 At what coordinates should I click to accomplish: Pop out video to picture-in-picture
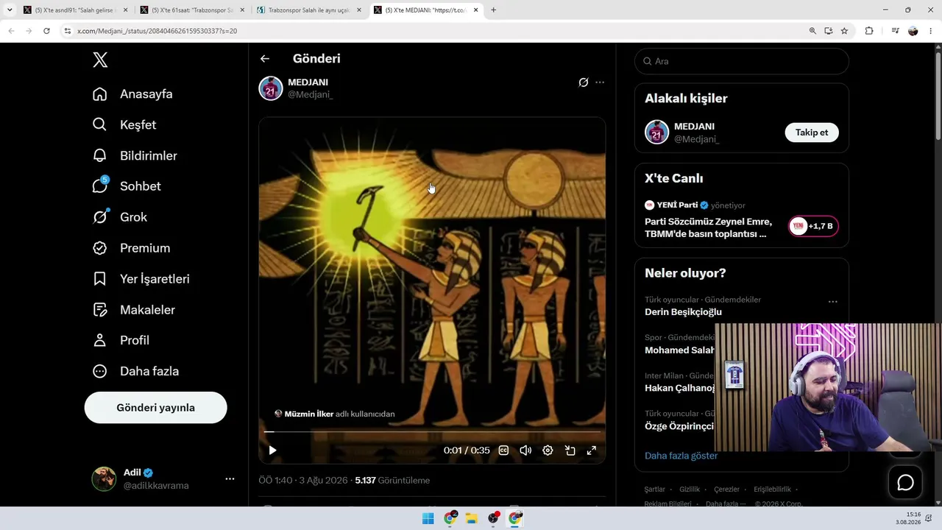570,451
